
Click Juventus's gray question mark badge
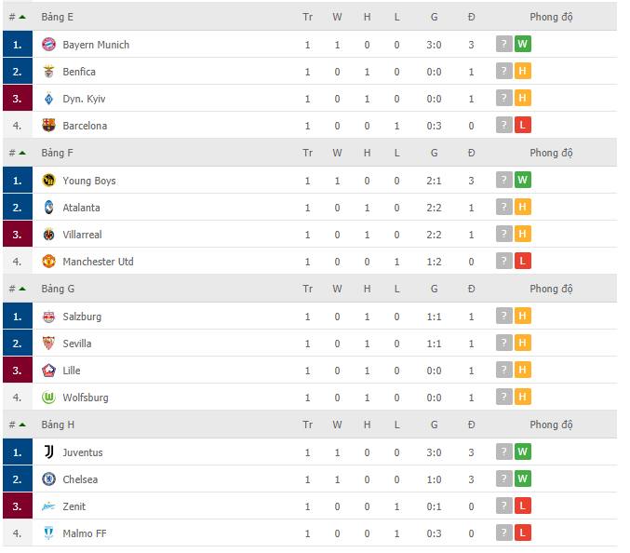pos(503,452)
